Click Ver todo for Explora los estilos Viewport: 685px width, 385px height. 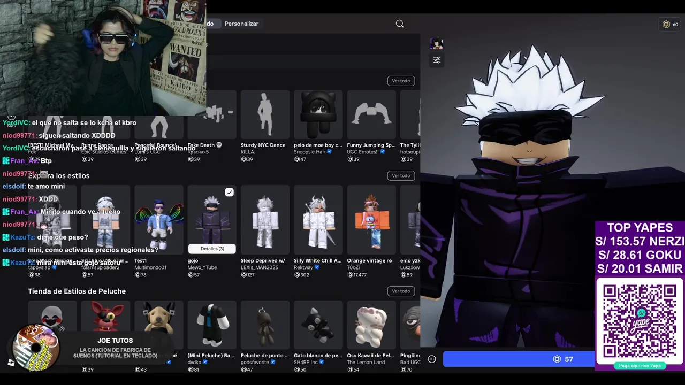click(401, 175)
